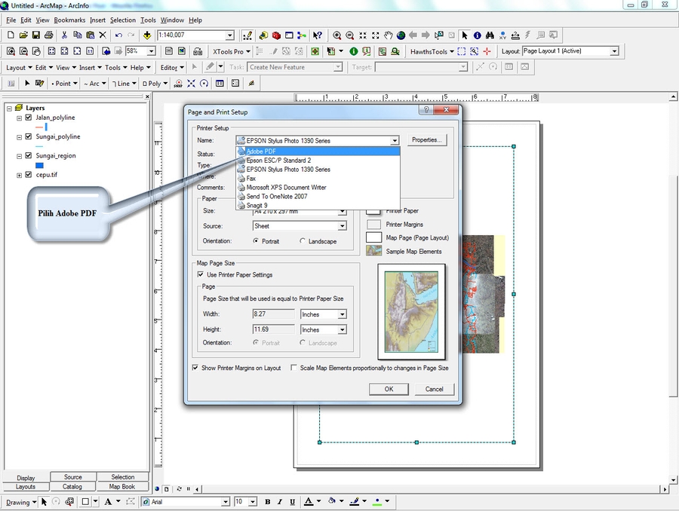This screenshot has width=679, height=511.
Task: Open the Find tool with binoculars icon
Action: (490, 35)
